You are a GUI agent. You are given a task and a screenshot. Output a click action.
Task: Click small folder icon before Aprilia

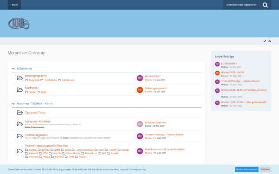click(27, 150)
